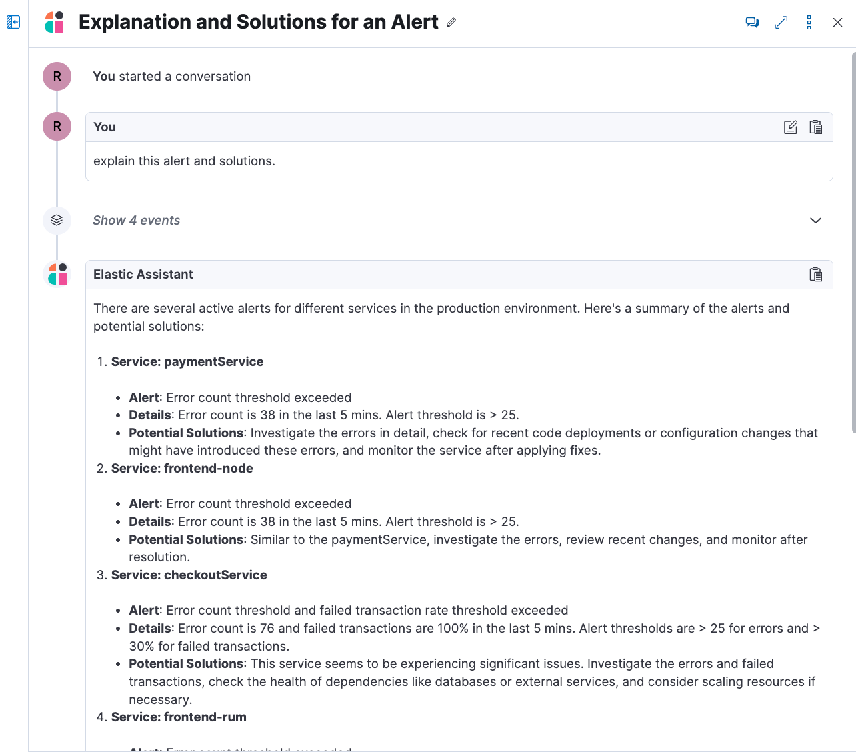This screenshot has height=752, width=856.
Task: Click the pencil icon to edit conversation title
Action: click(x=451, y=22)
